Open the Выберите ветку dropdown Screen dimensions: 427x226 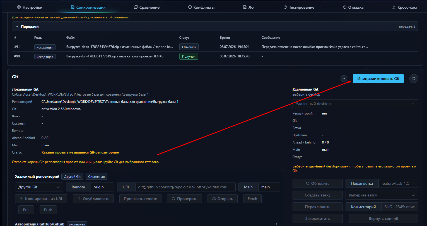tap(382, 195)
